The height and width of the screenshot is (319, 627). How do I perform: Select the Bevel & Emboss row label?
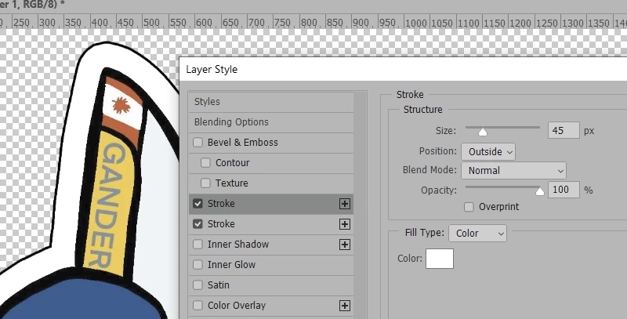coord(242,143)
